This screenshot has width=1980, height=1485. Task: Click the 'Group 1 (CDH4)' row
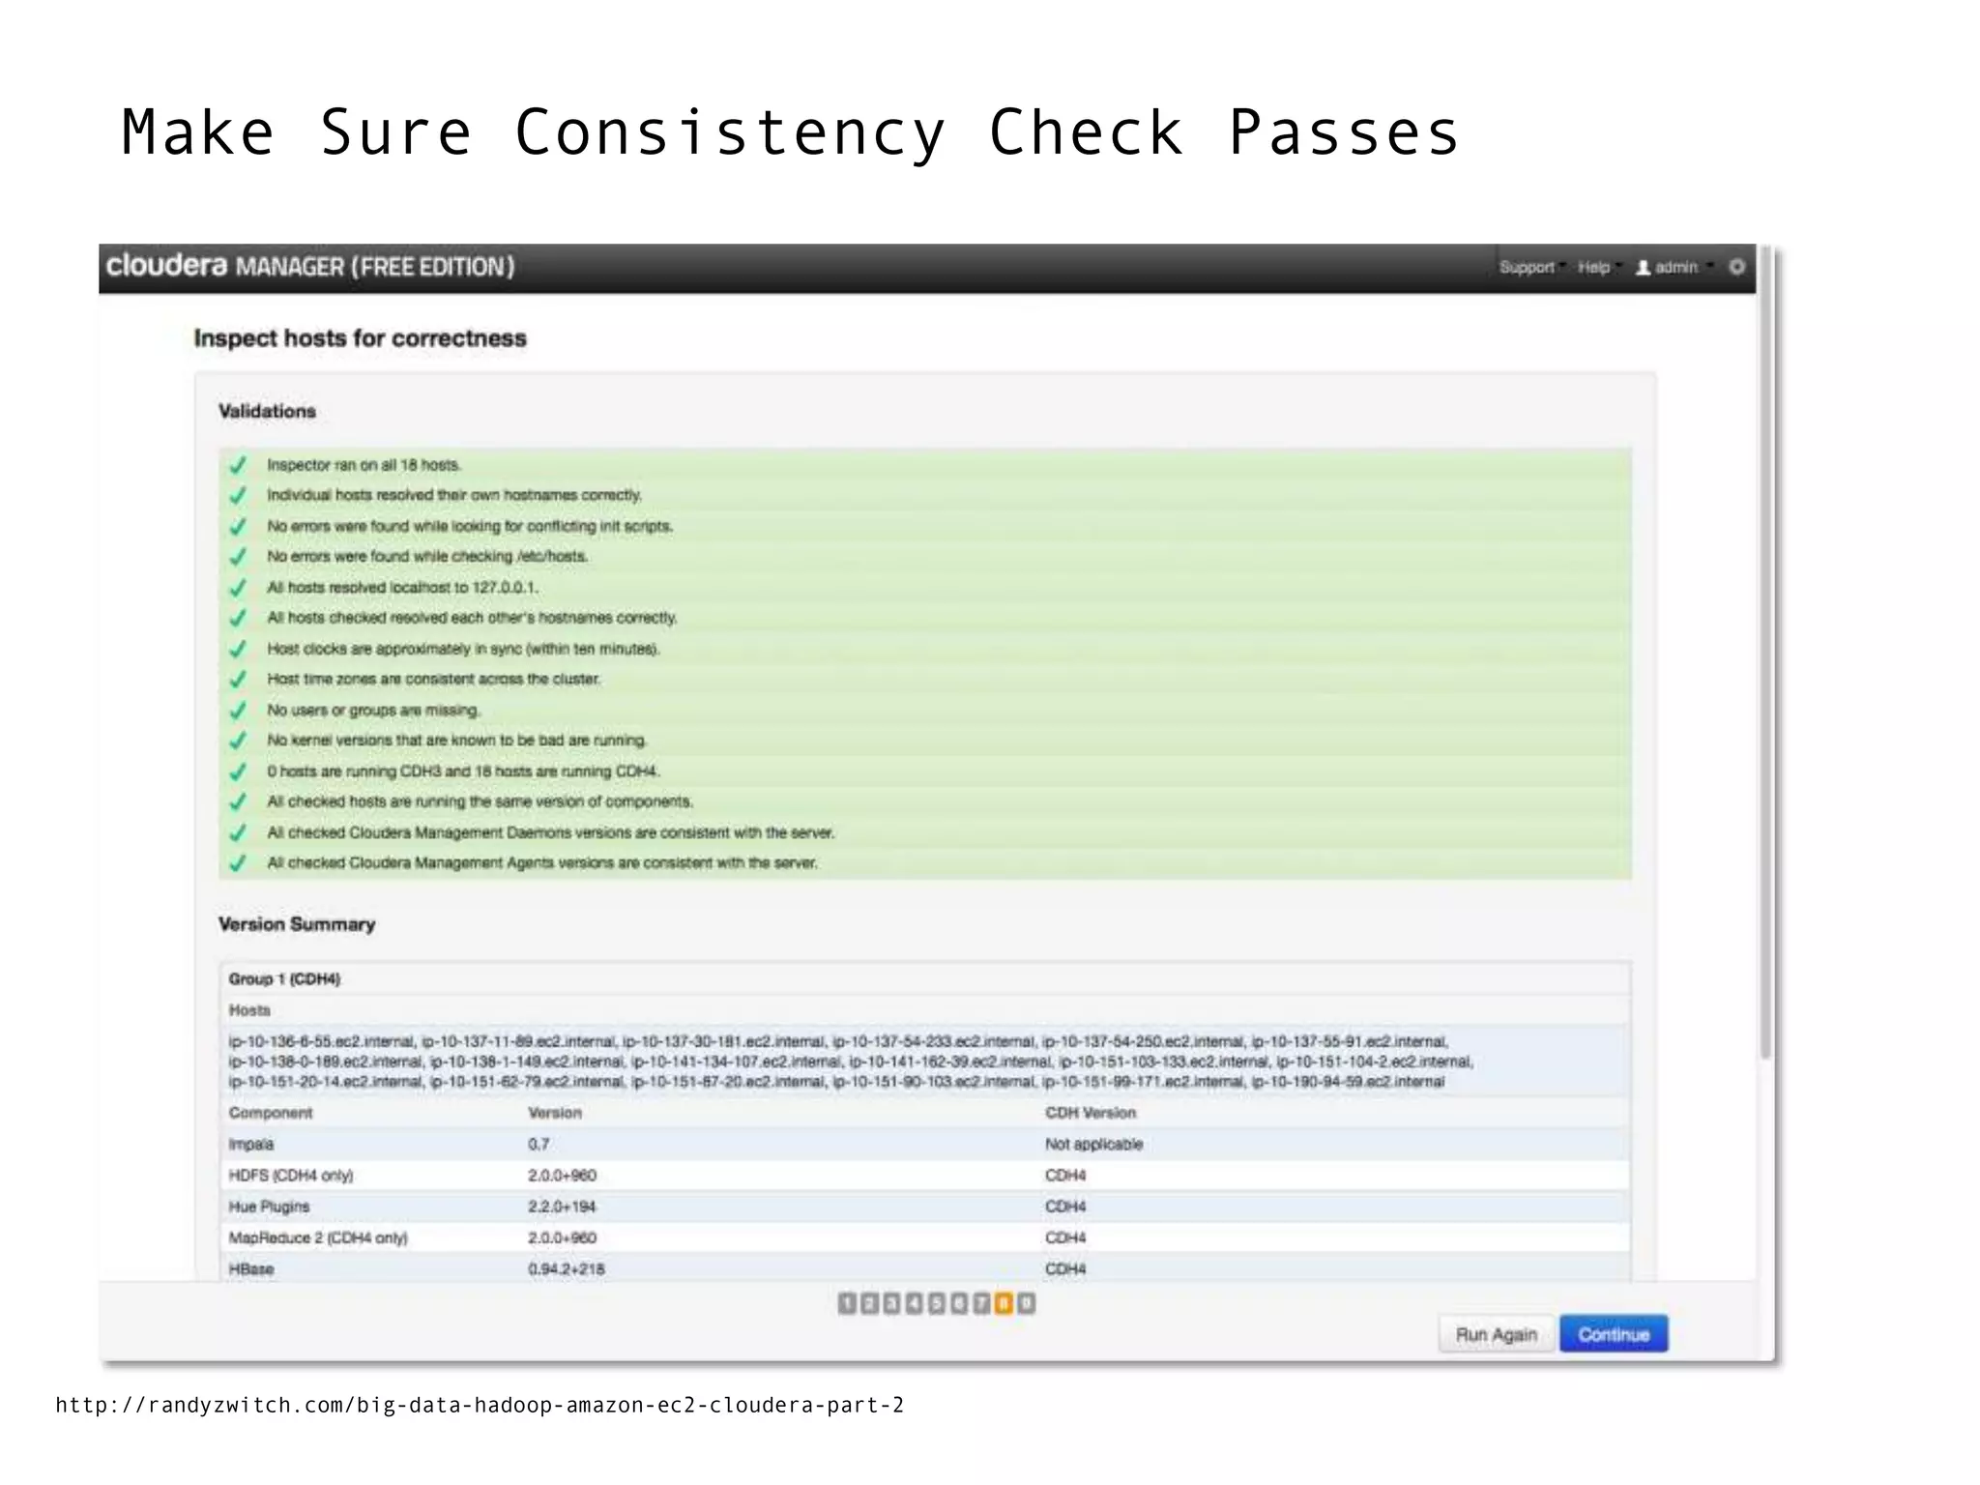click(x=925, y=979)
